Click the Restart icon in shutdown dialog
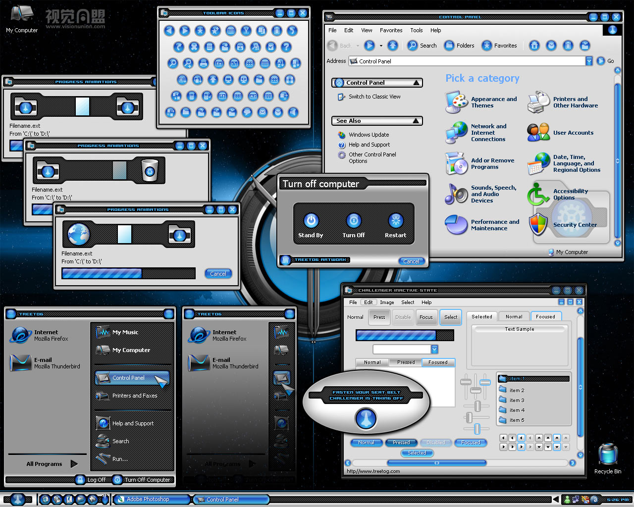This screenshot has width=634, height=507. coord(395,220)
